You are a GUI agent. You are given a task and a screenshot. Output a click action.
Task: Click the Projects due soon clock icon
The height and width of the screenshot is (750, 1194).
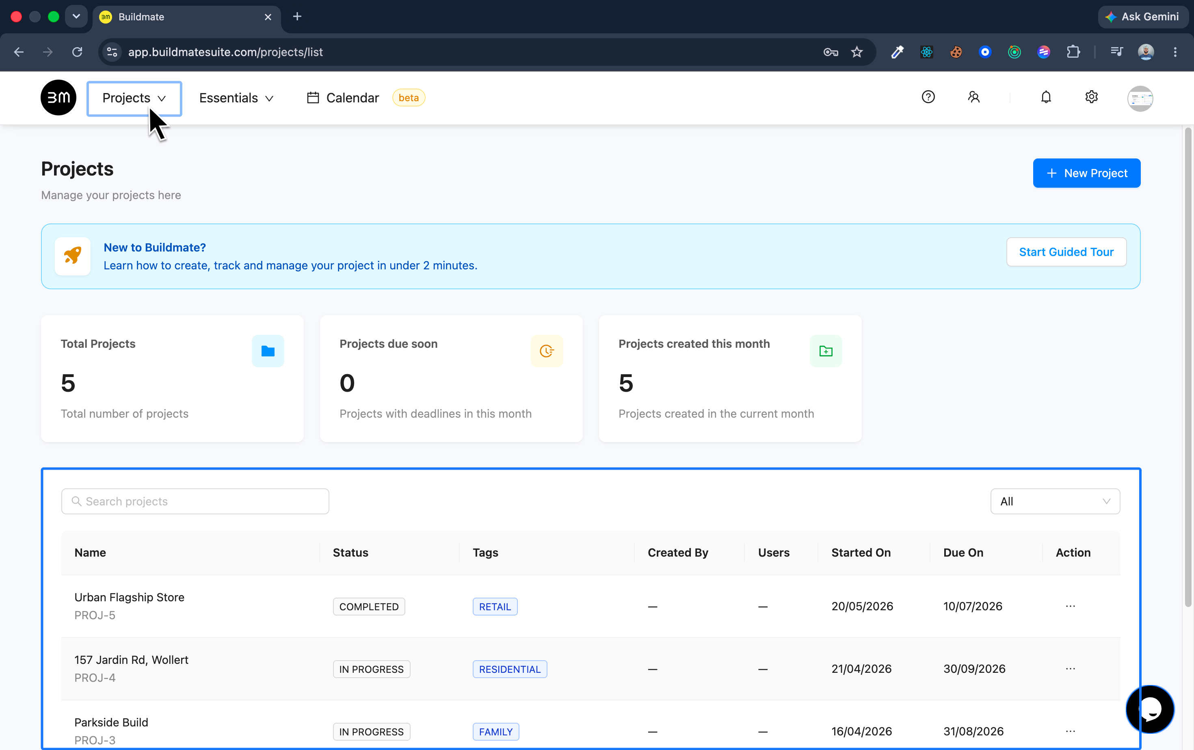pos(546,351)
